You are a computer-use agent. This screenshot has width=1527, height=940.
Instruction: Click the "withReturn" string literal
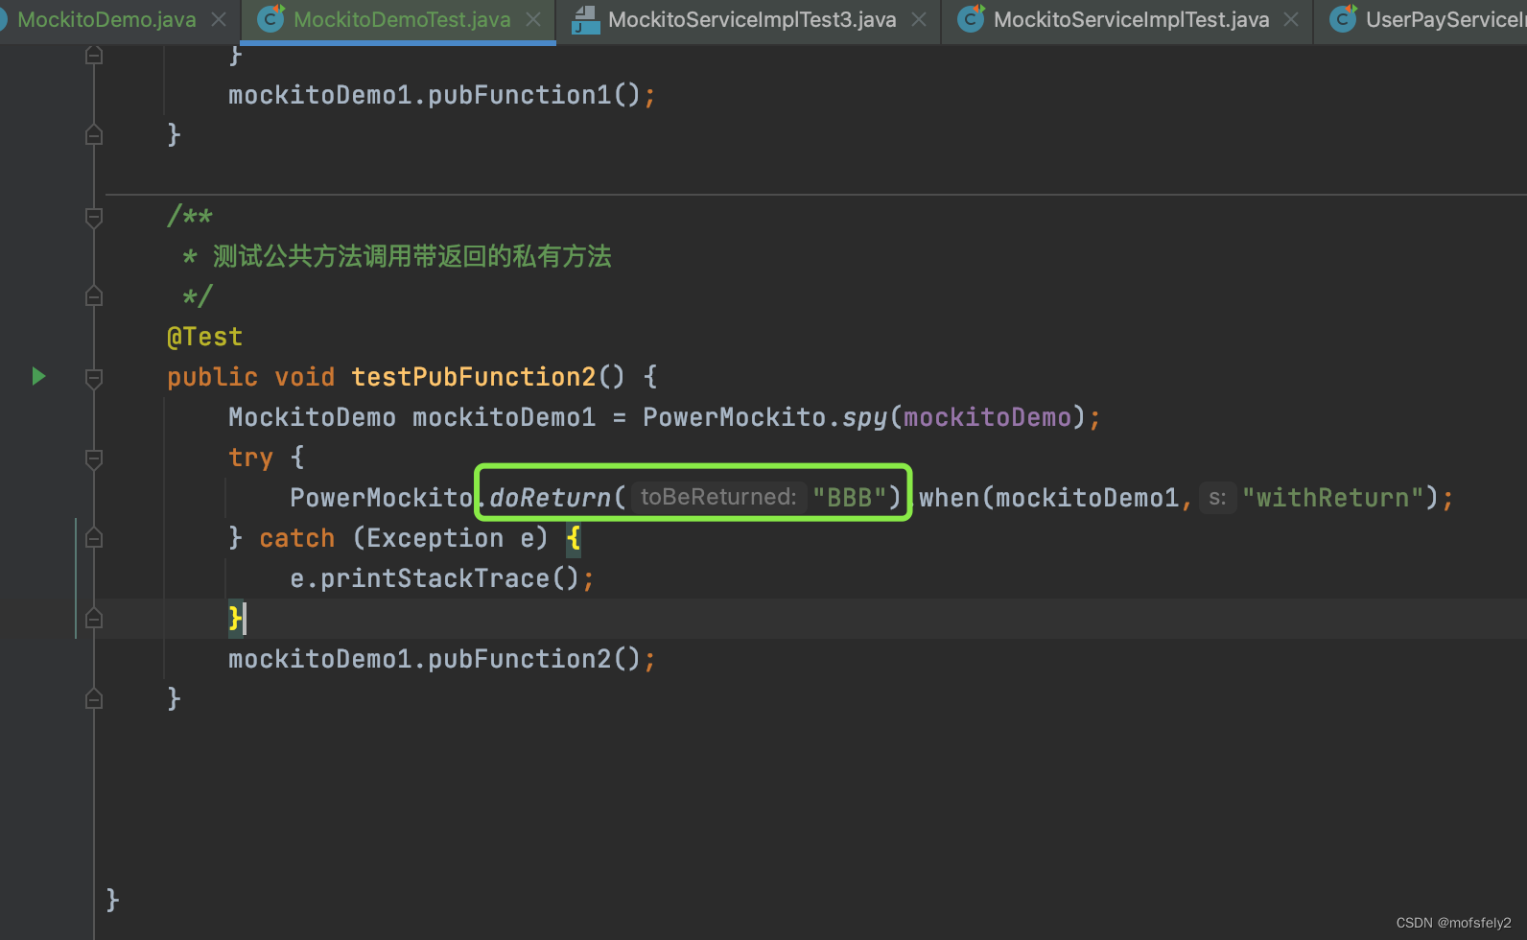1333,498
